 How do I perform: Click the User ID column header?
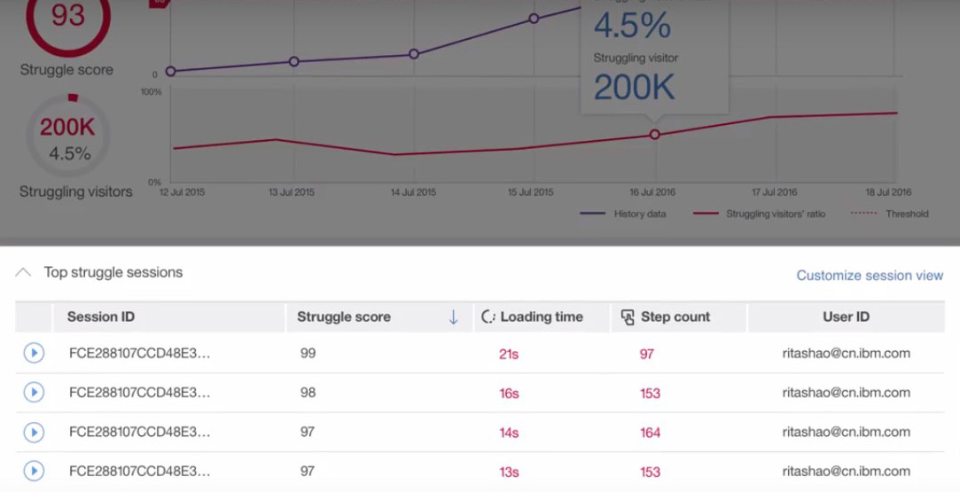(847, 317)
